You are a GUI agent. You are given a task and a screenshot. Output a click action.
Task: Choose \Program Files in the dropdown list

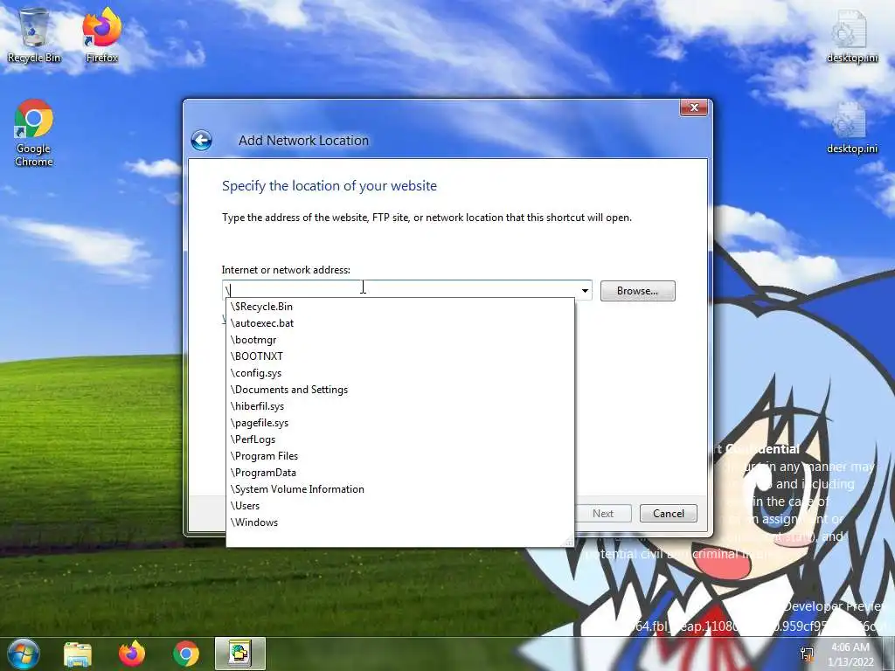400,455
